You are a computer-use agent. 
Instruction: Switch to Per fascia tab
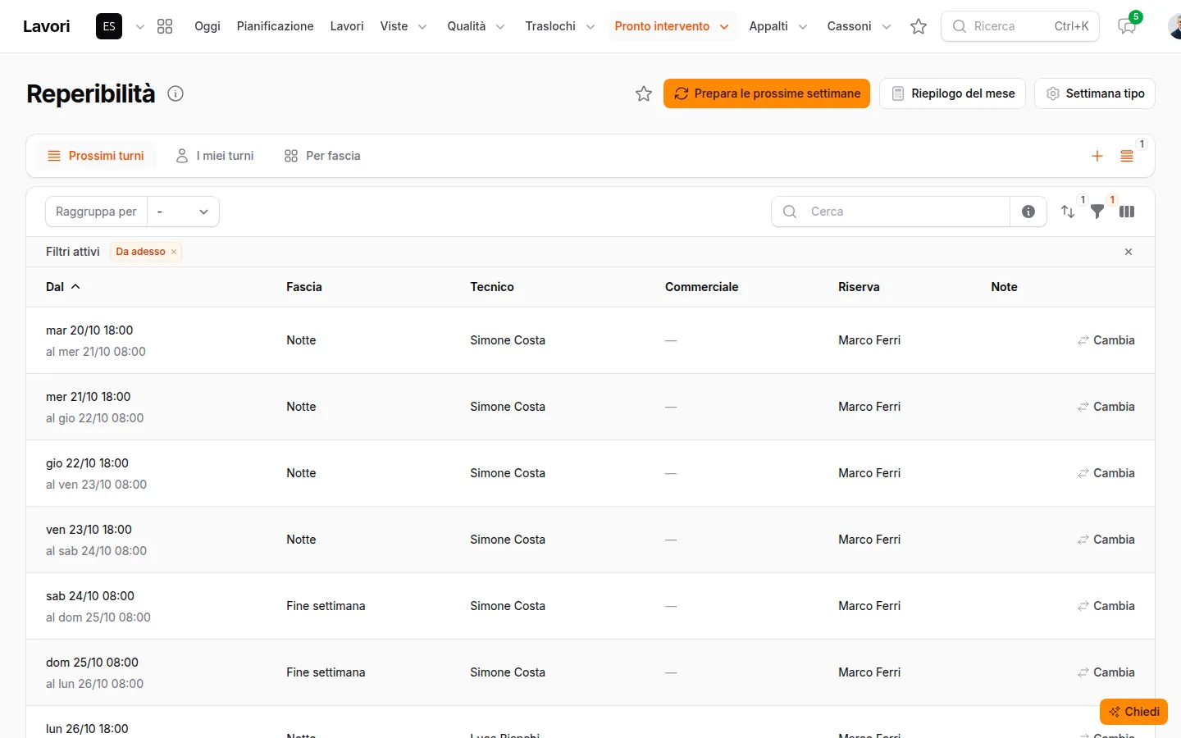click(x=322, y=156)
